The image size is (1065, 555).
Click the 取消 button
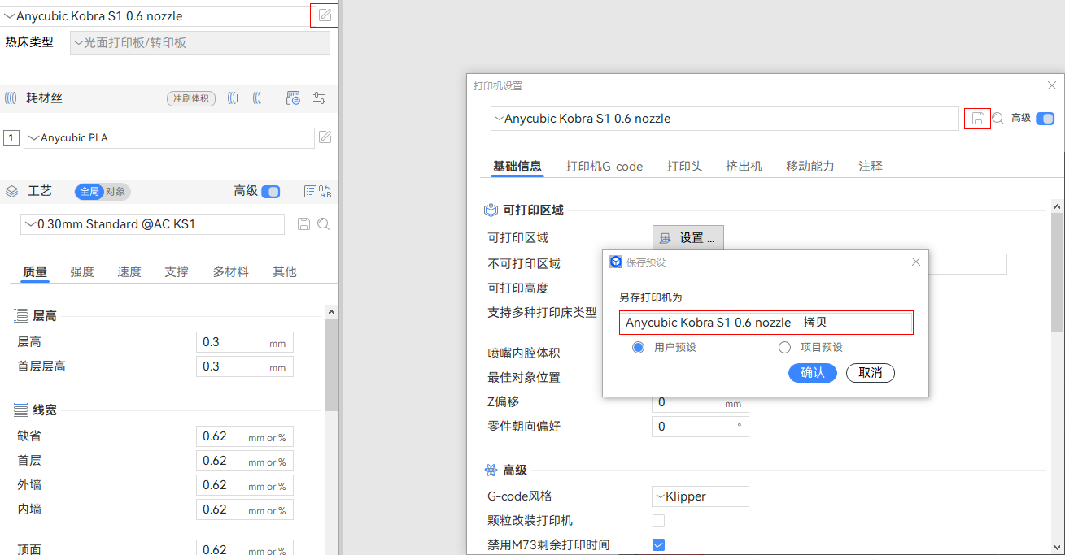(871, 373)
